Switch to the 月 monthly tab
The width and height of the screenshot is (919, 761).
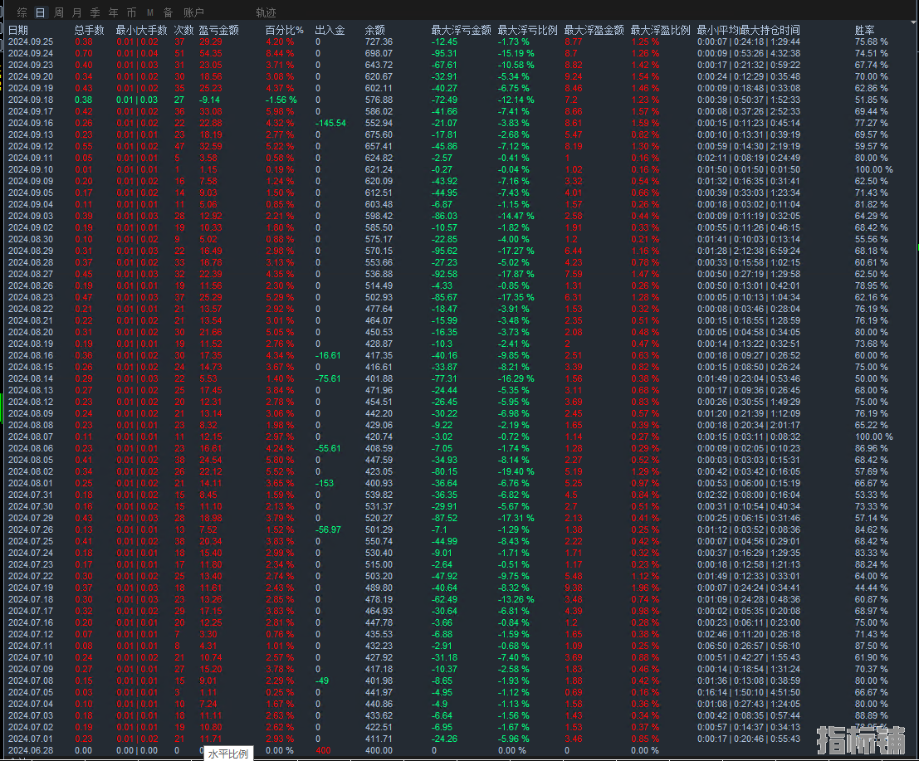(76, 12)
